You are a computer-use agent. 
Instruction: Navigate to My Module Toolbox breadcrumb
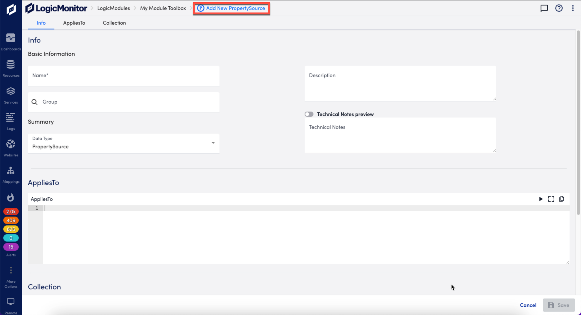coord(163,8)
